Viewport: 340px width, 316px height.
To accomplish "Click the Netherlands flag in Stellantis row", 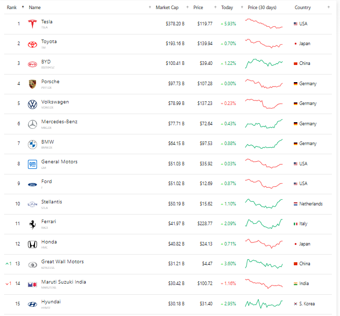I will [295, 204].
